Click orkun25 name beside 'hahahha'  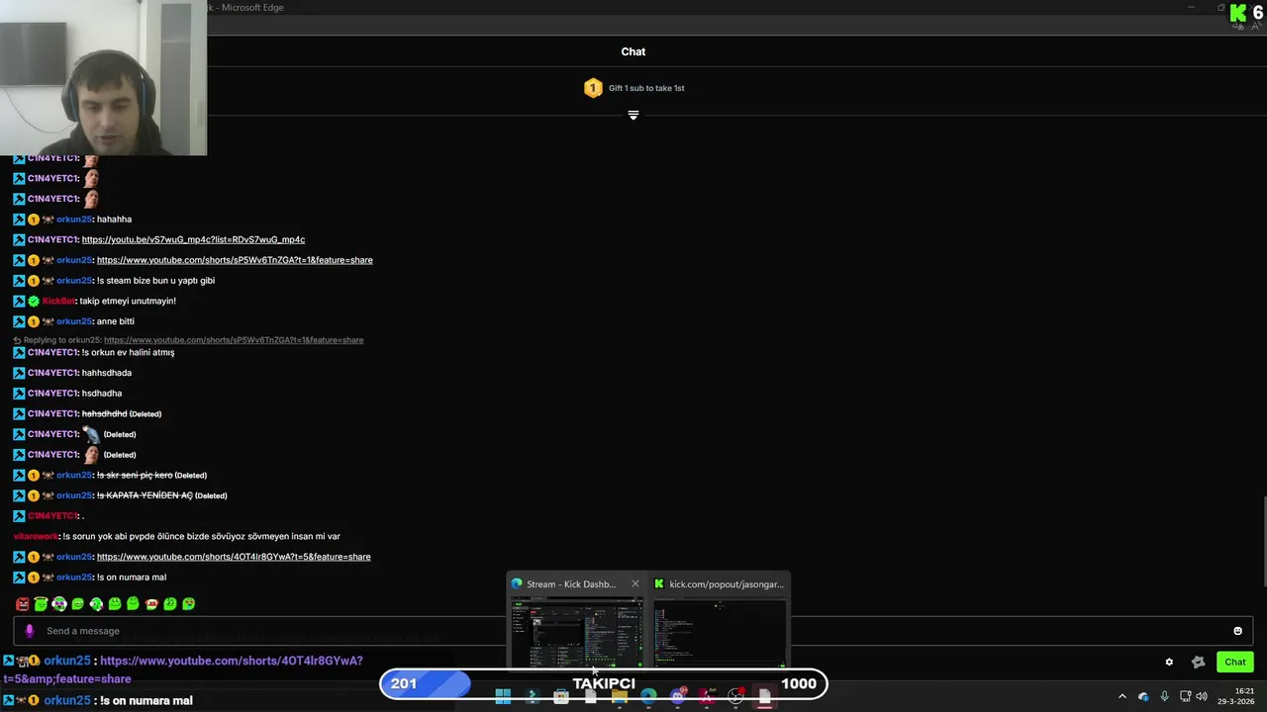(74, 220)
